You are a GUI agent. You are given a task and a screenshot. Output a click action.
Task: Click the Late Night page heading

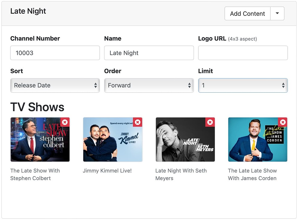coord(28,11)
